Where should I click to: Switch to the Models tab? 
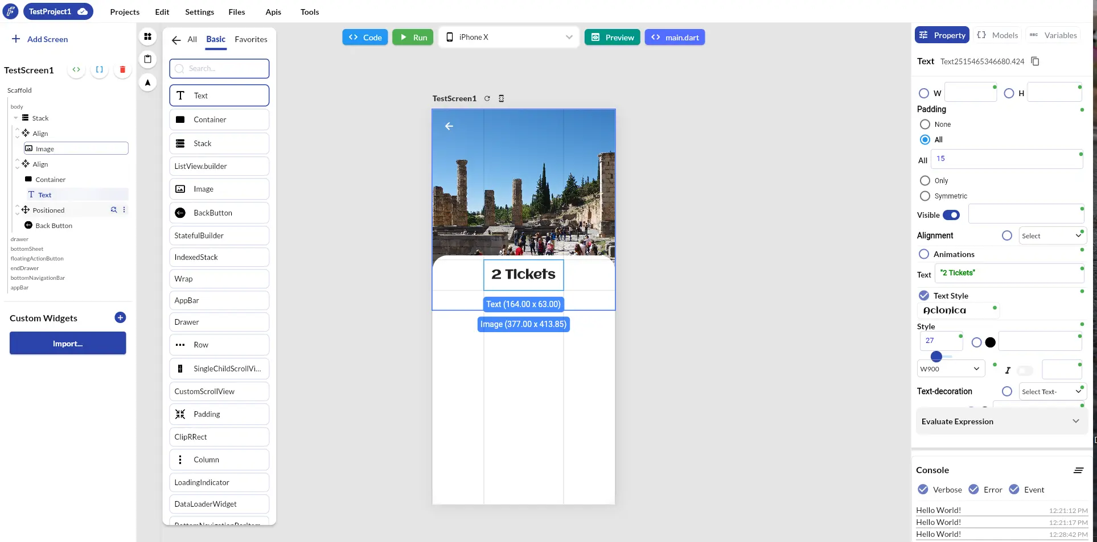(997, 35)
